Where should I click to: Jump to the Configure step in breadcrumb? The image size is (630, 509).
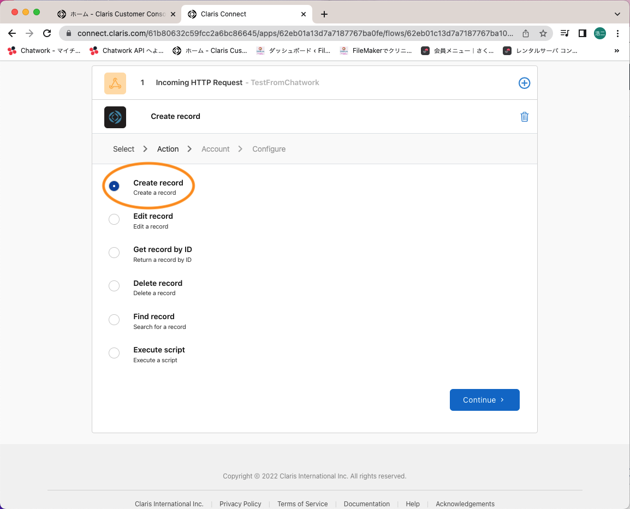[269, 149]
